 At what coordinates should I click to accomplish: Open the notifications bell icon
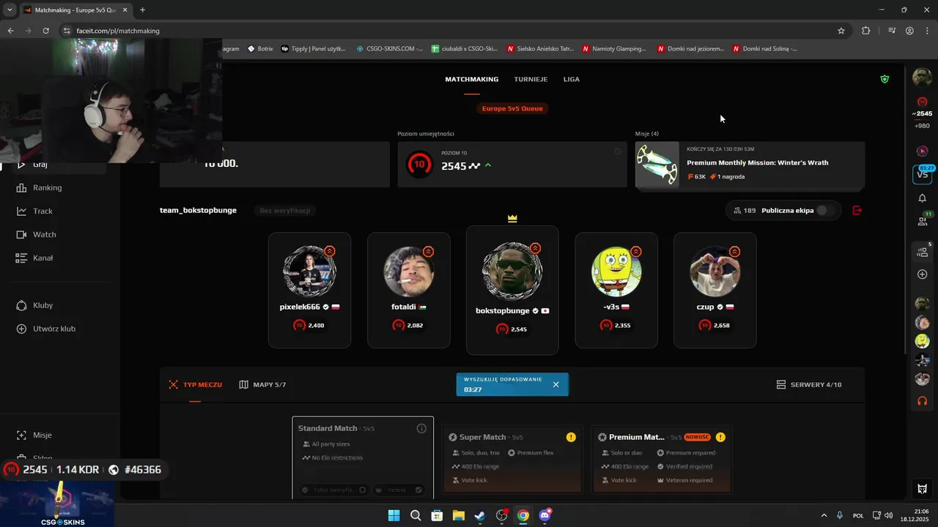click(x=922, y=198)
